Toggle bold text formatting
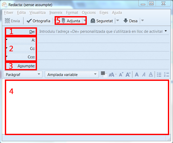Viewport: 173px width, 143px height. [x=137, y=75]
